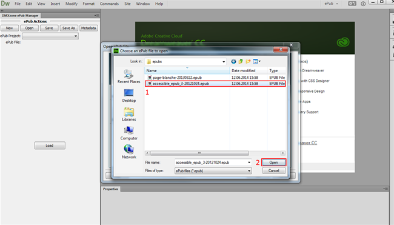
Task: Click the Dreamweaver Dw logo icon
Action: click(x=5, y=4)
